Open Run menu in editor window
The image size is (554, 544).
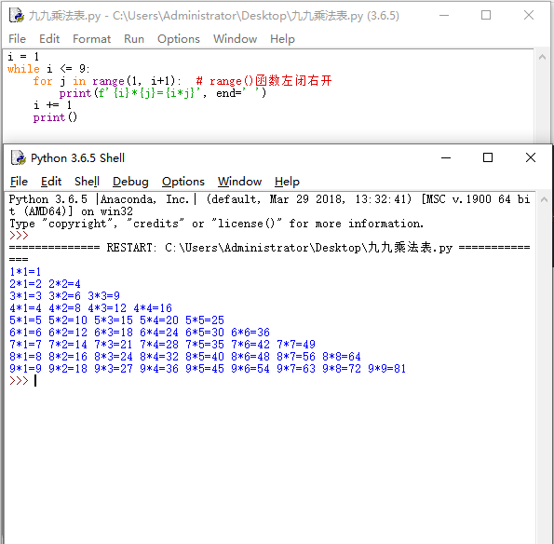tap(134, 38)
